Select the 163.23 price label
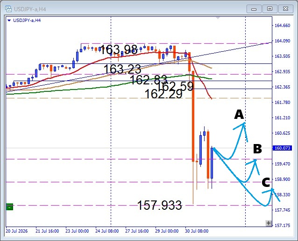The height and width of the screenshot is (241, 298). [x=122, y=69]
